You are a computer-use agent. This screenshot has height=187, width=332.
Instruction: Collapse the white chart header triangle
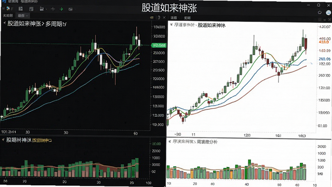(171, 25)
